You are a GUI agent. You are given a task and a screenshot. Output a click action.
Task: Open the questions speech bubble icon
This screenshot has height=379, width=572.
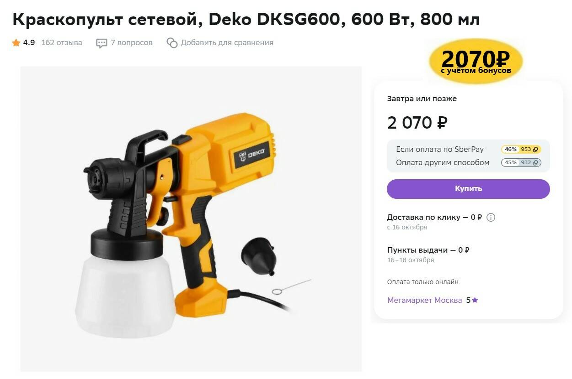(102, 43)
